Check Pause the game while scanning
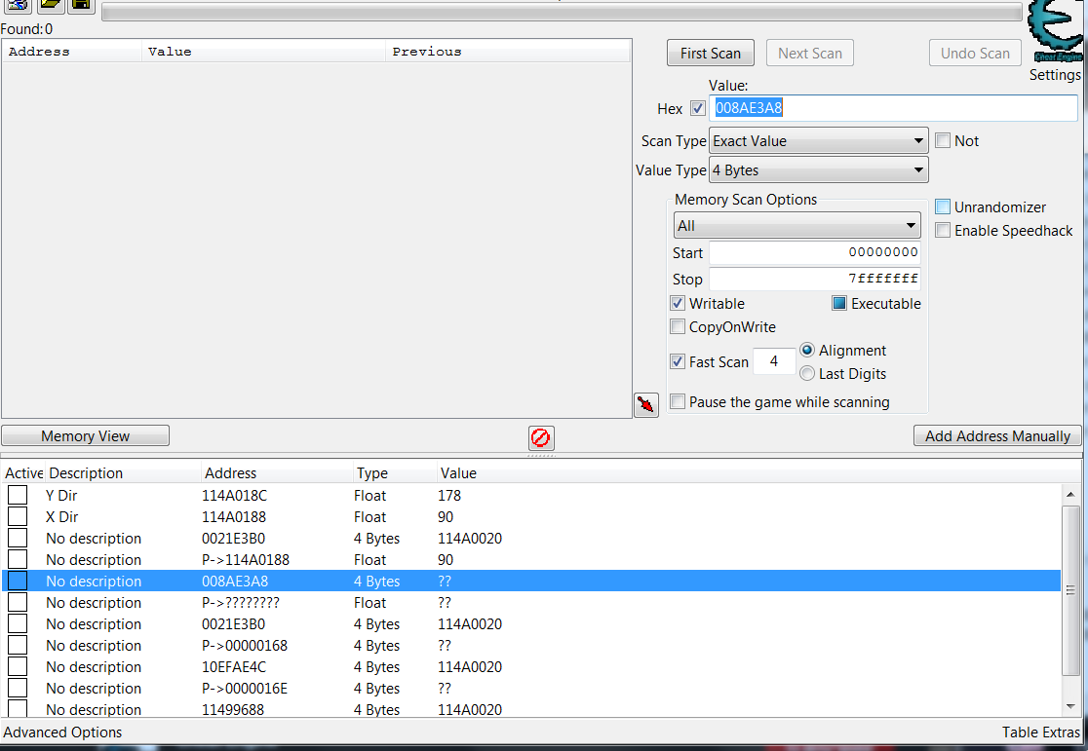Image resolution: width=1088 pixels, height=751 pixels. [x=678, y=402]
